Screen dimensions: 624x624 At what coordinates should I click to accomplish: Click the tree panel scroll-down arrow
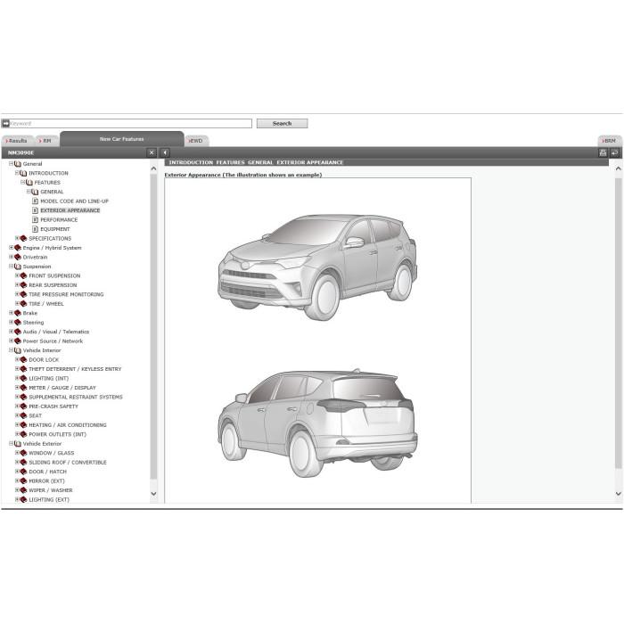[x=153, y=494]
